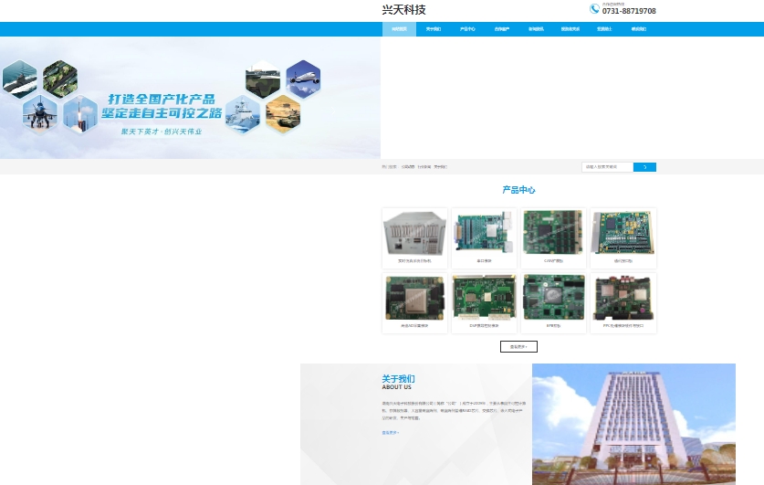This screenshot has width=764, height=485.
Task: Open the DSP module product thumbnail
Action: 484,298
